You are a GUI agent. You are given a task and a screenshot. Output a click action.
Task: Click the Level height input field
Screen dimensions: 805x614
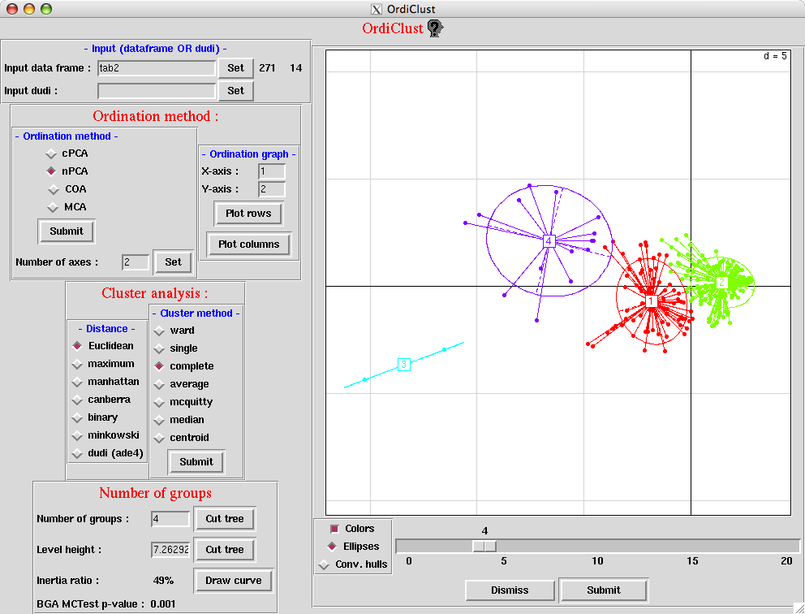pyautogui.click(x=170, y=550)
